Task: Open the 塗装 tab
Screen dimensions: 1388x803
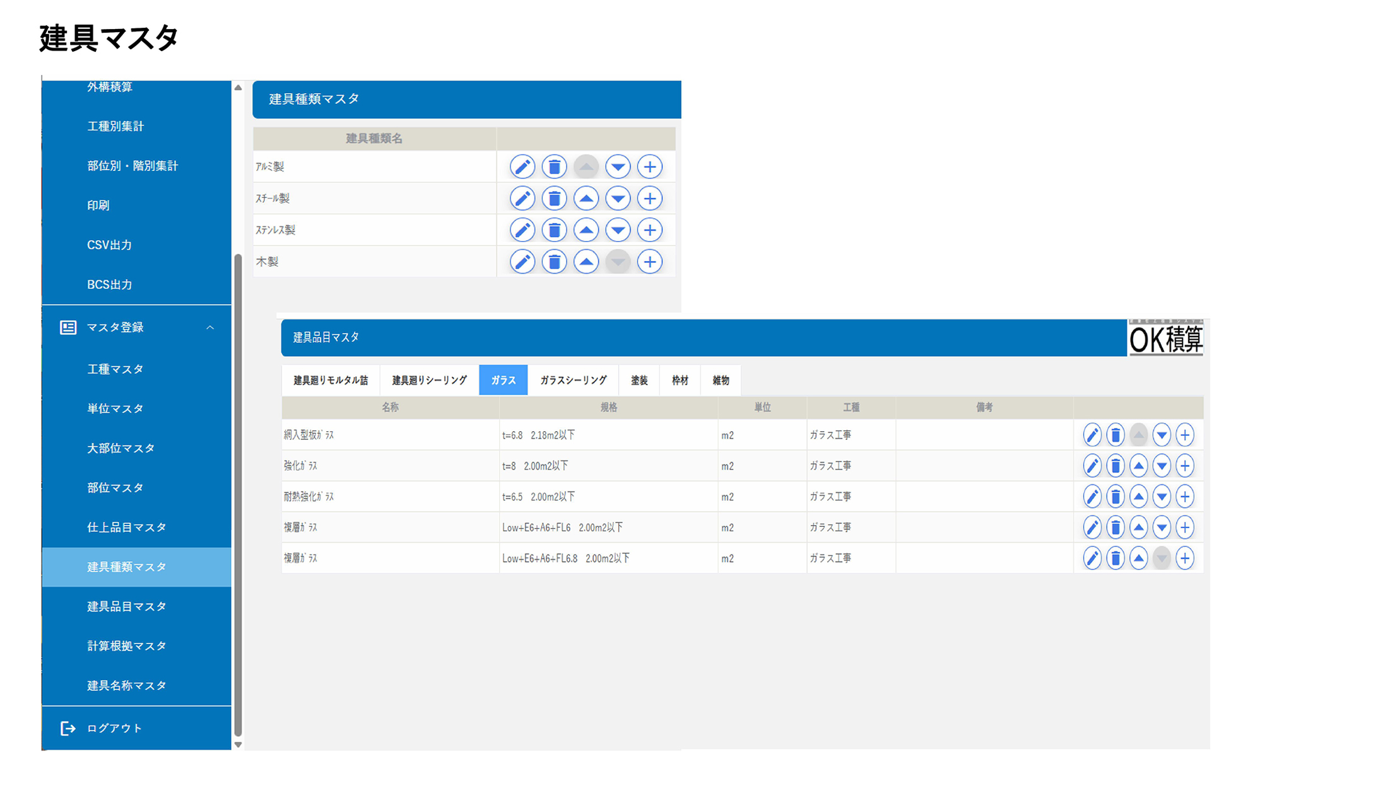Action: 639,380
